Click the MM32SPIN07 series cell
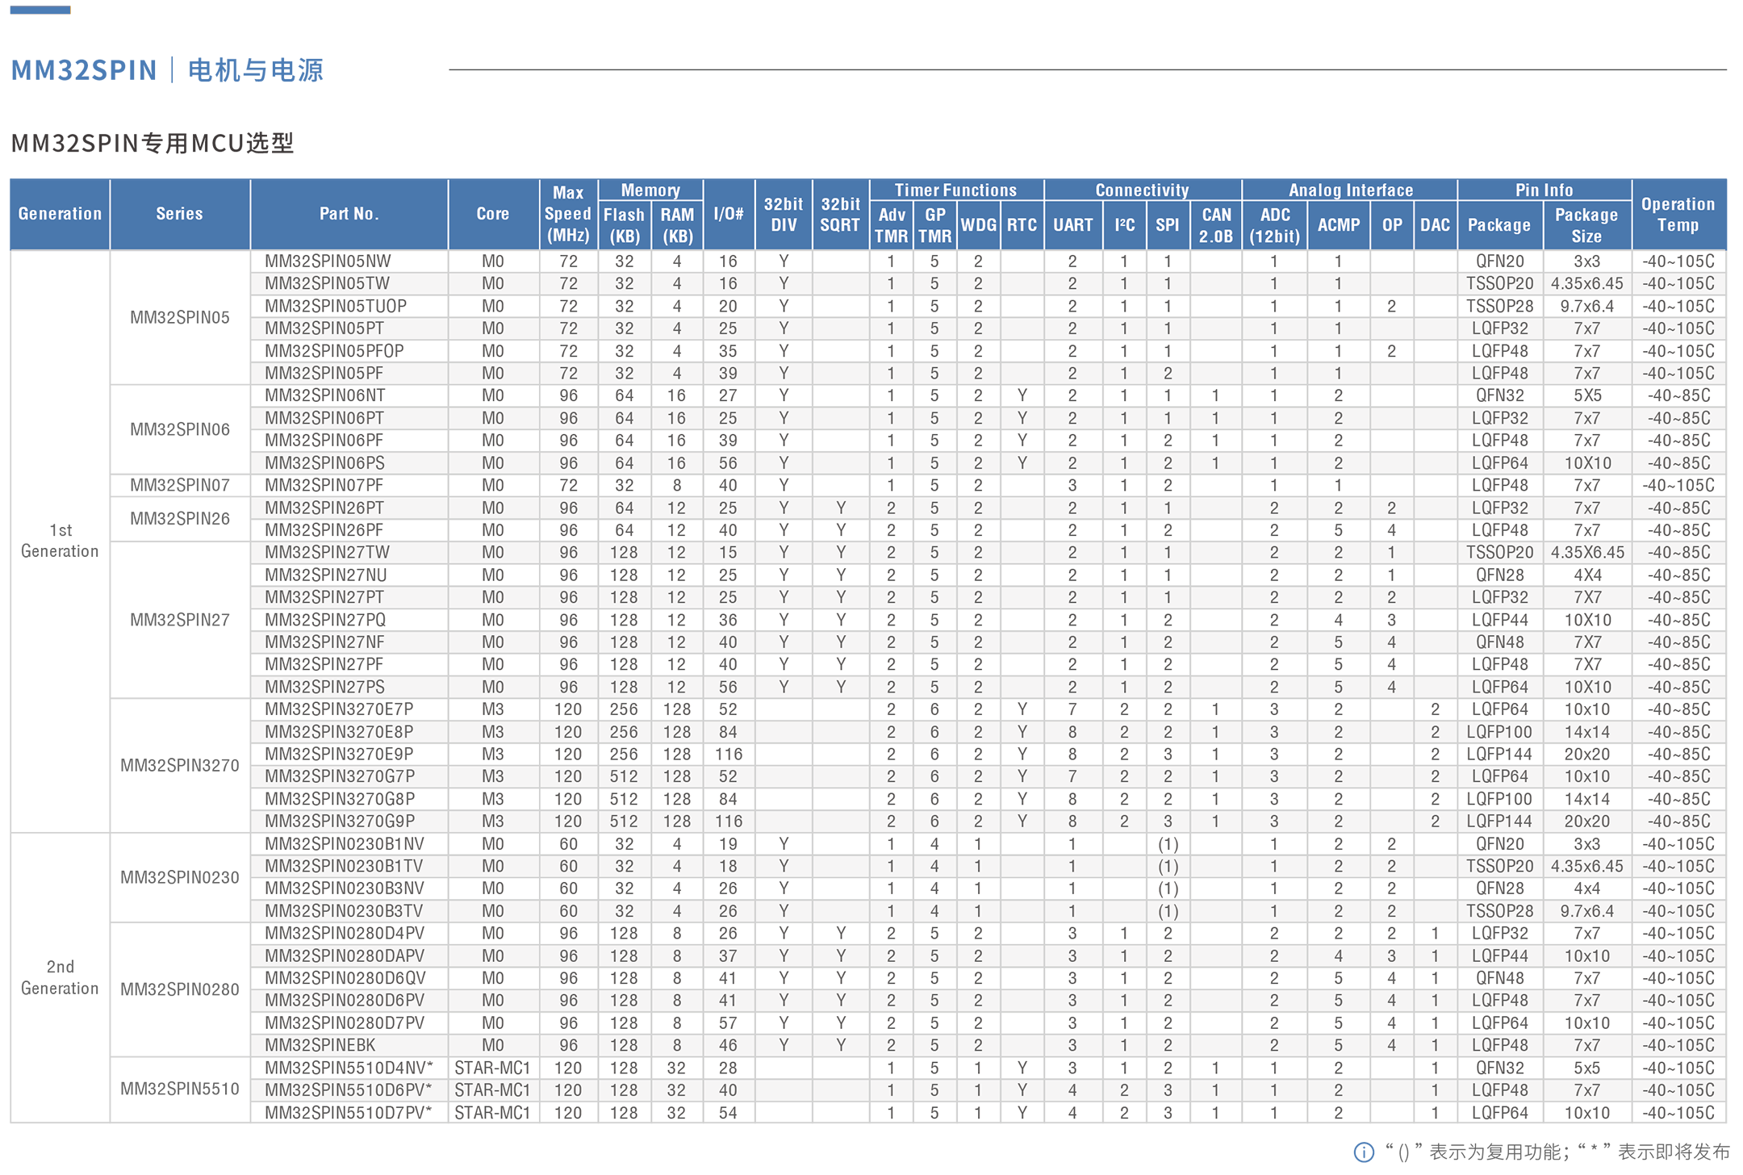 (179, 485)
